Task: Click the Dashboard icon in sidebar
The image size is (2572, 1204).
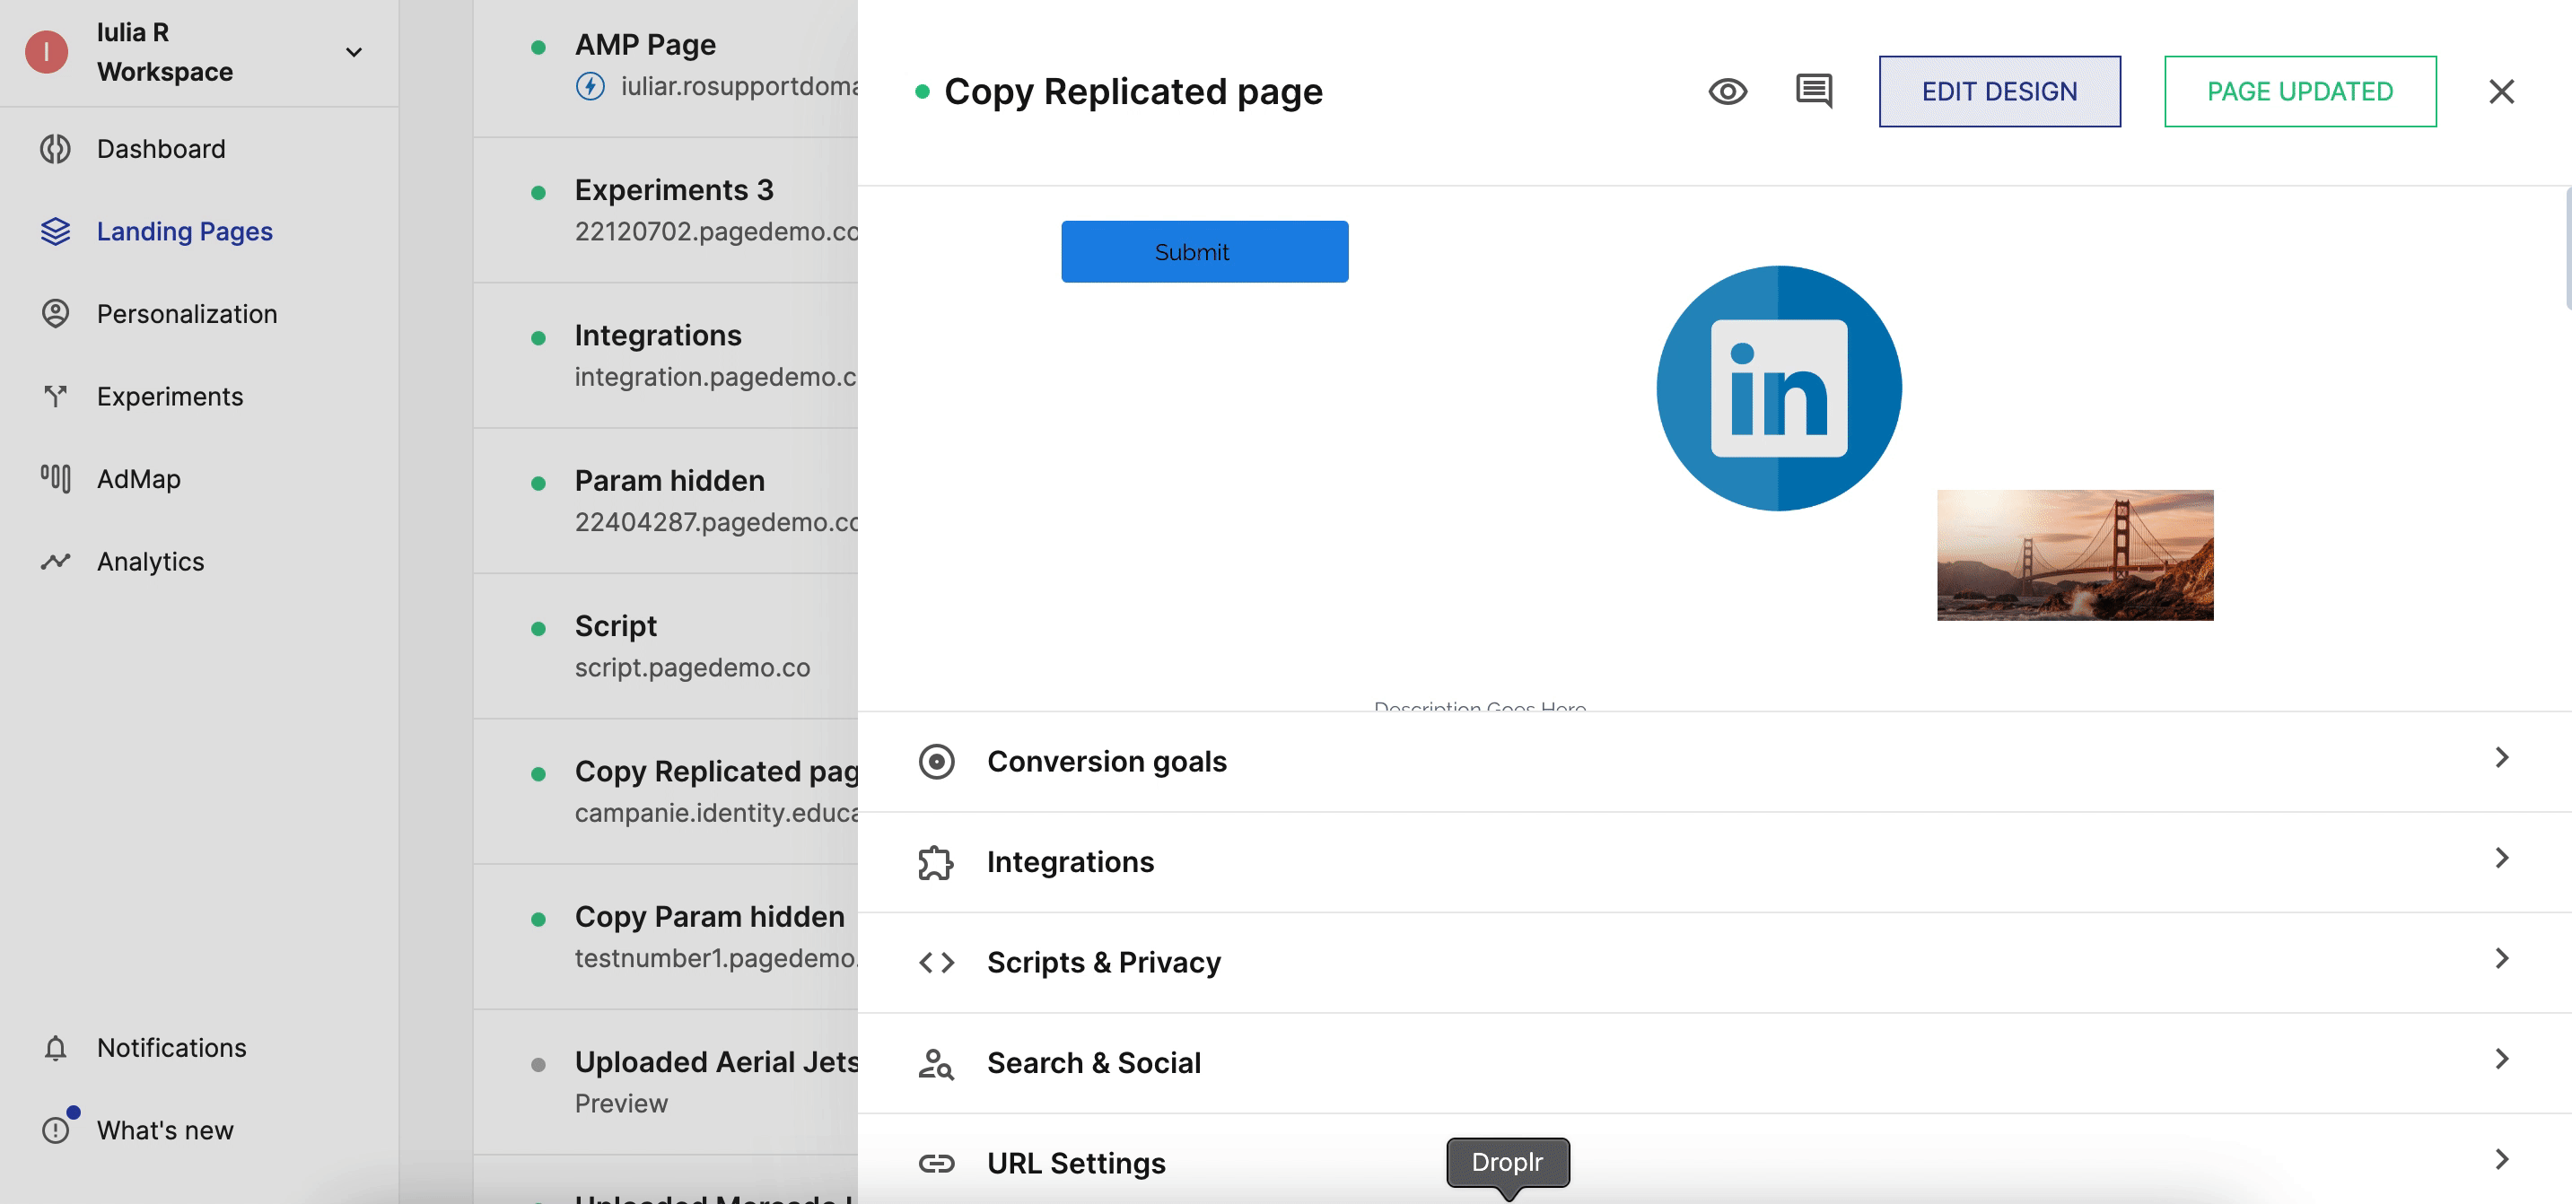Action: [55, 149]
